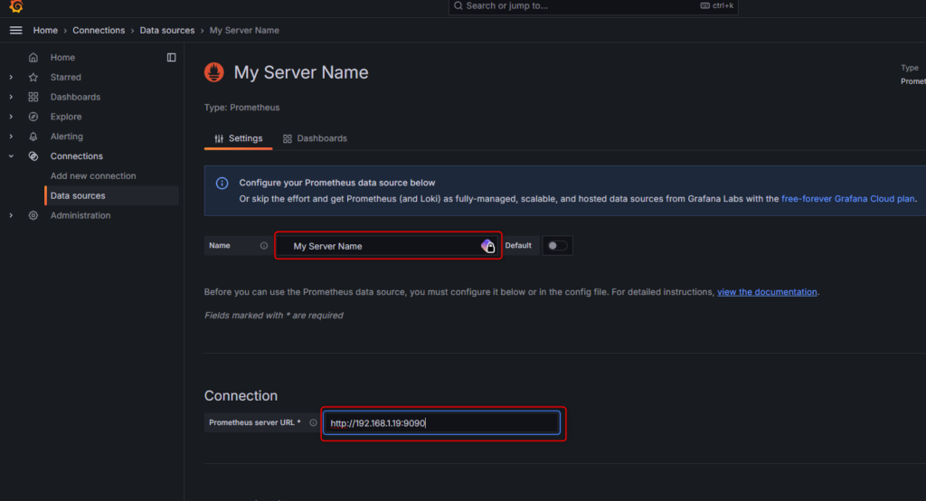Click the blue info circle in banner
Image resolution: width=926 pixels, height=501 pixels.
tap(222, 184)
